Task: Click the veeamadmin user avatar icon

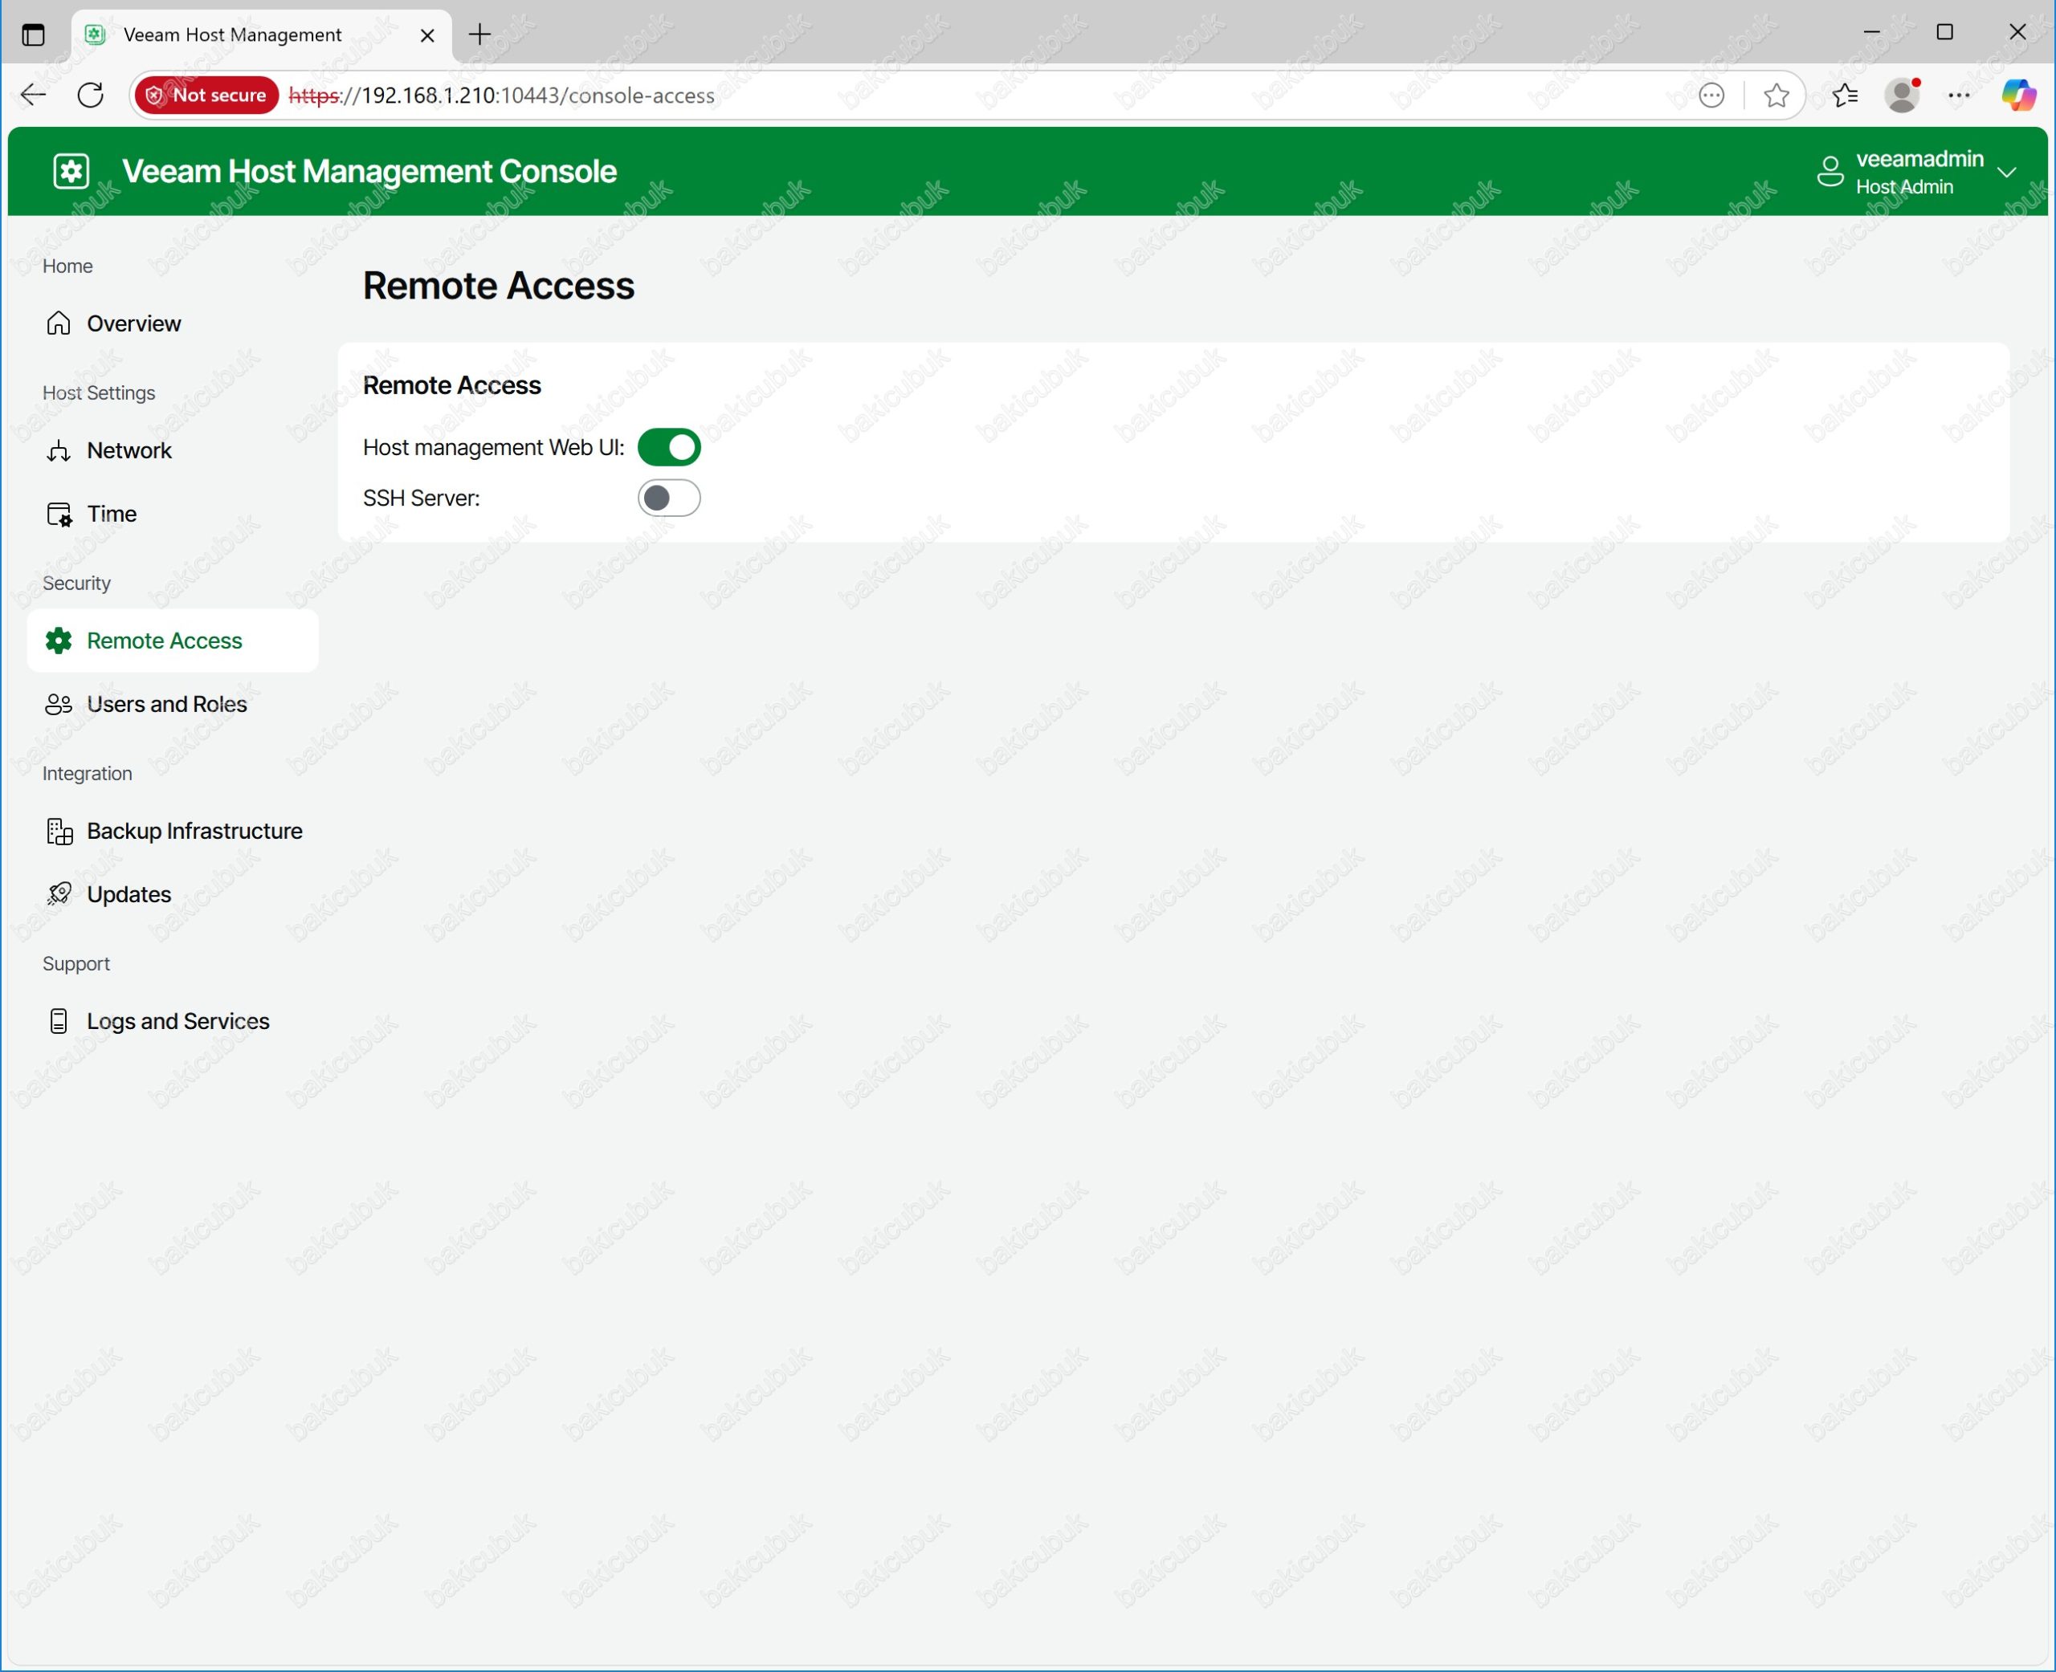Action: point(1830,172)
